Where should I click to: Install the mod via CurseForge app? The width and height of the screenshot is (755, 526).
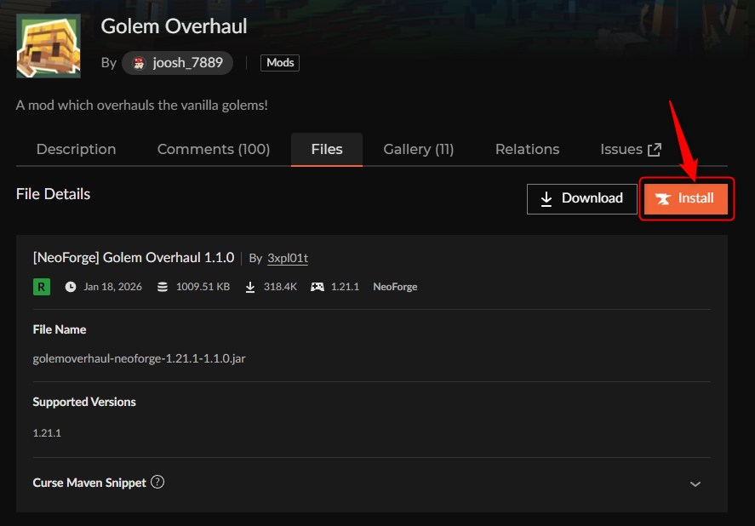(x=686, y=198)
